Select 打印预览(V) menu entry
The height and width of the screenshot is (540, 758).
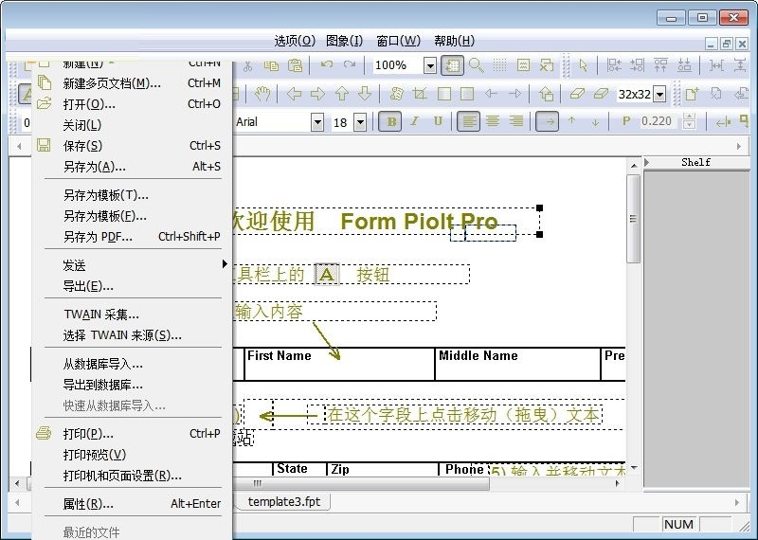[94, 455]
